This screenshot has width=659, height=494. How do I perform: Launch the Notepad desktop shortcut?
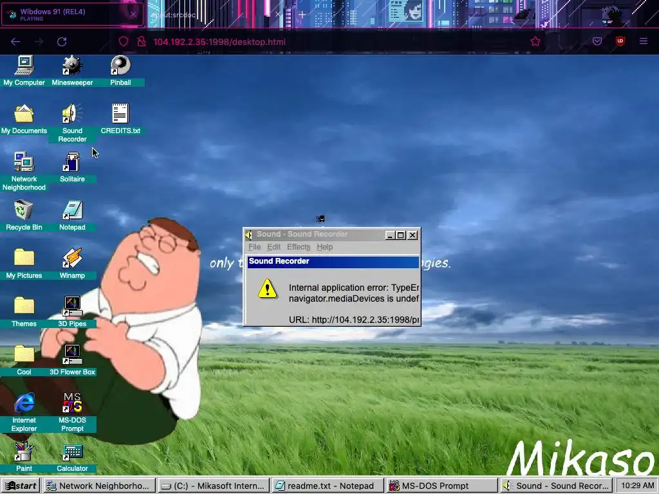point(72,215)
